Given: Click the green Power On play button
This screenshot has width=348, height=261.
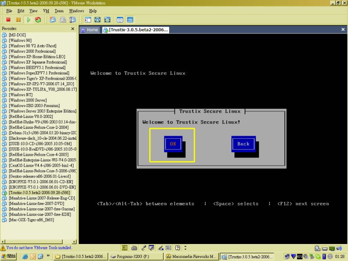Looking at the screenshot, I should click(x=28, y=20).
